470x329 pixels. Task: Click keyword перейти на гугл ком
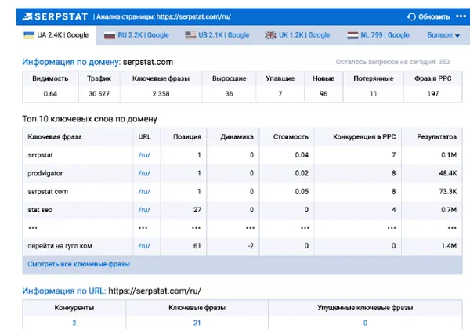pyautogui.click(x=60, y=246)
